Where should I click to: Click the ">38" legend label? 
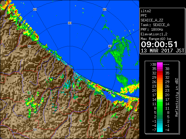[x=153, y=64]
